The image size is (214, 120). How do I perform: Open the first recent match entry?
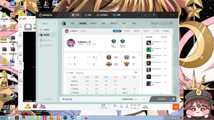(157, 43)
